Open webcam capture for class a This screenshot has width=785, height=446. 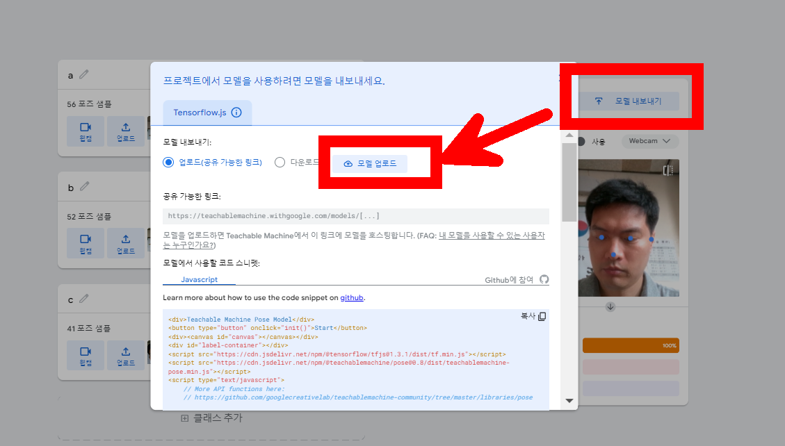[x=86, y=131]
